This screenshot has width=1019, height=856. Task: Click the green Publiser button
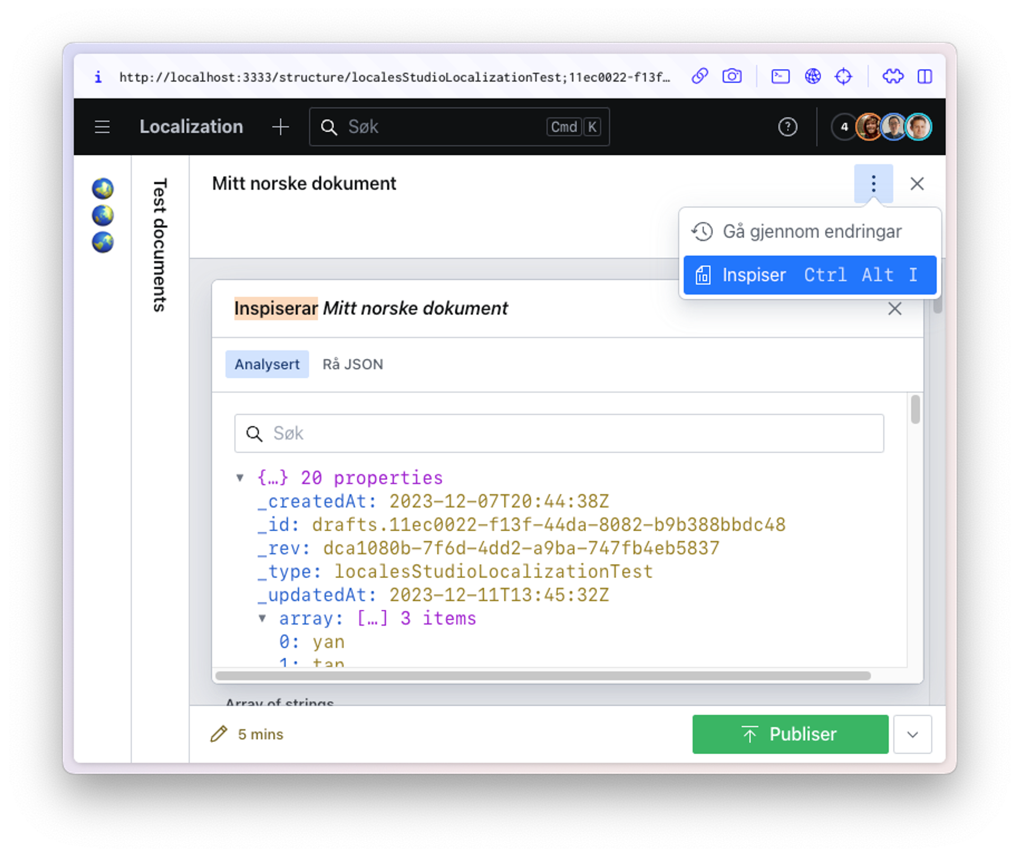790,734
